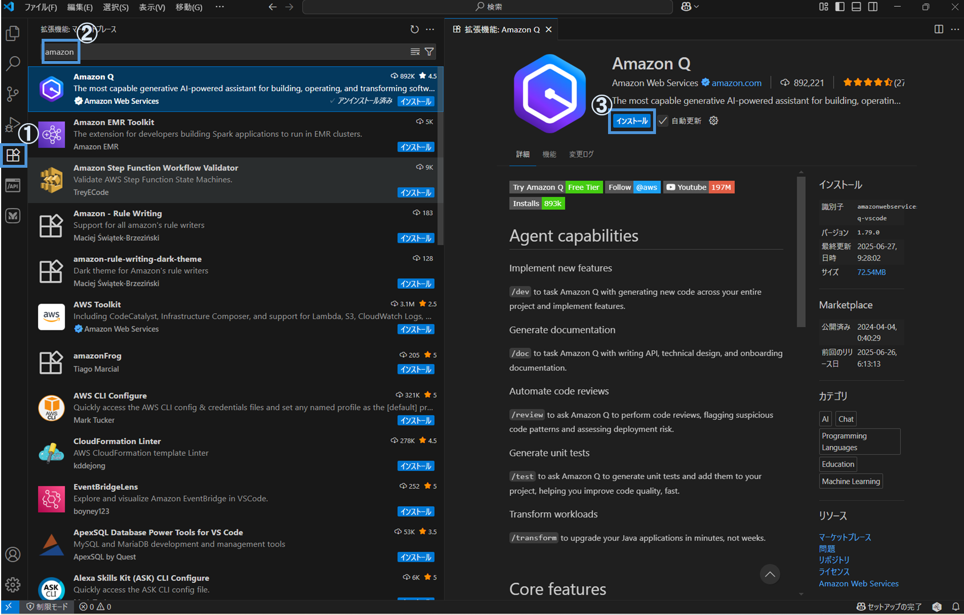Image resolution: width=964 pixels, height=615 pixels.
Task: Click the details page vertical scrollbar
Action: [x=801, y=251]
